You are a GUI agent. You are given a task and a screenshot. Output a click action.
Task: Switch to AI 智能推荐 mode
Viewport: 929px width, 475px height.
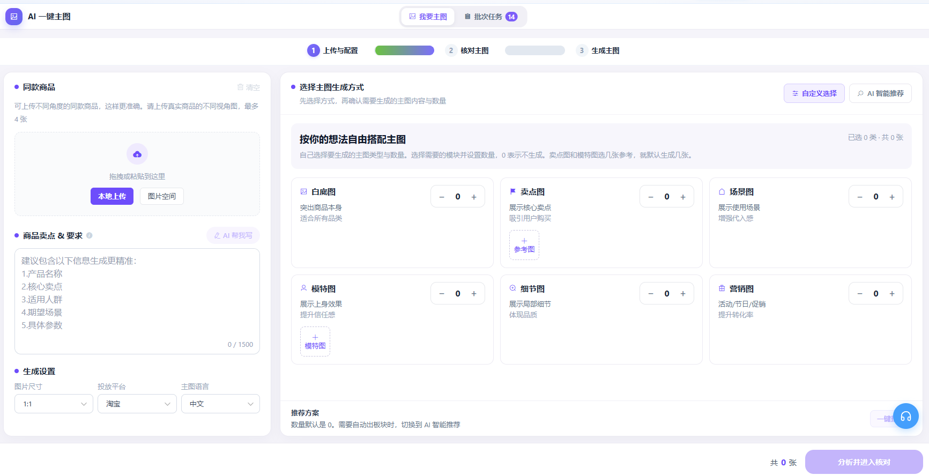[x=880, y=93]
